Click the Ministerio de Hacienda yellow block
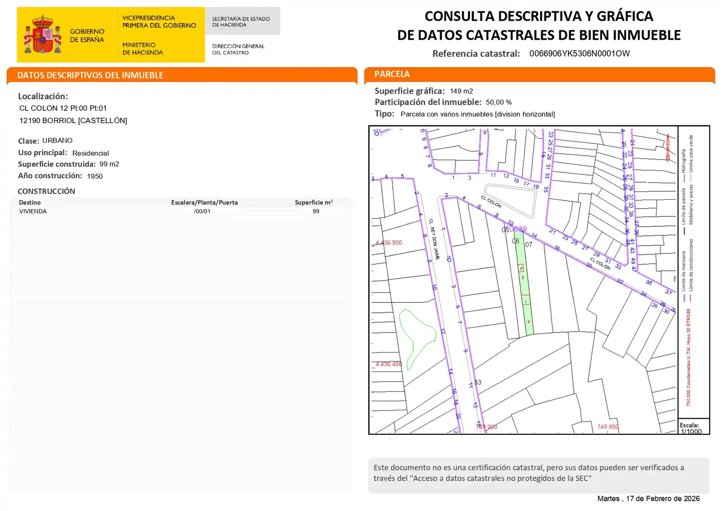This screenshot has height=511, width=723. click(x=159, y=35)
